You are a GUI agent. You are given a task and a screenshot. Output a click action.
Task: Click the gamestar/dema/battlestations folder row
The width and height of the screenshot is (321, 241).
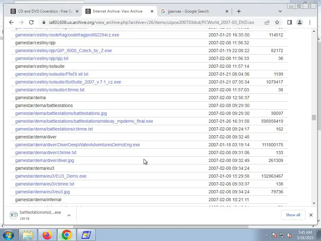pos(149,105)
